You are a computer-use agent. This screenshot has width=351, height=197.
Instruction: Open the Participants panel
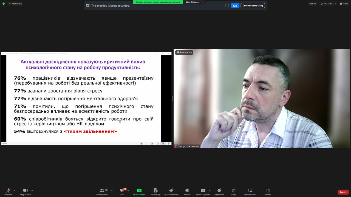(x=102, y=192)
